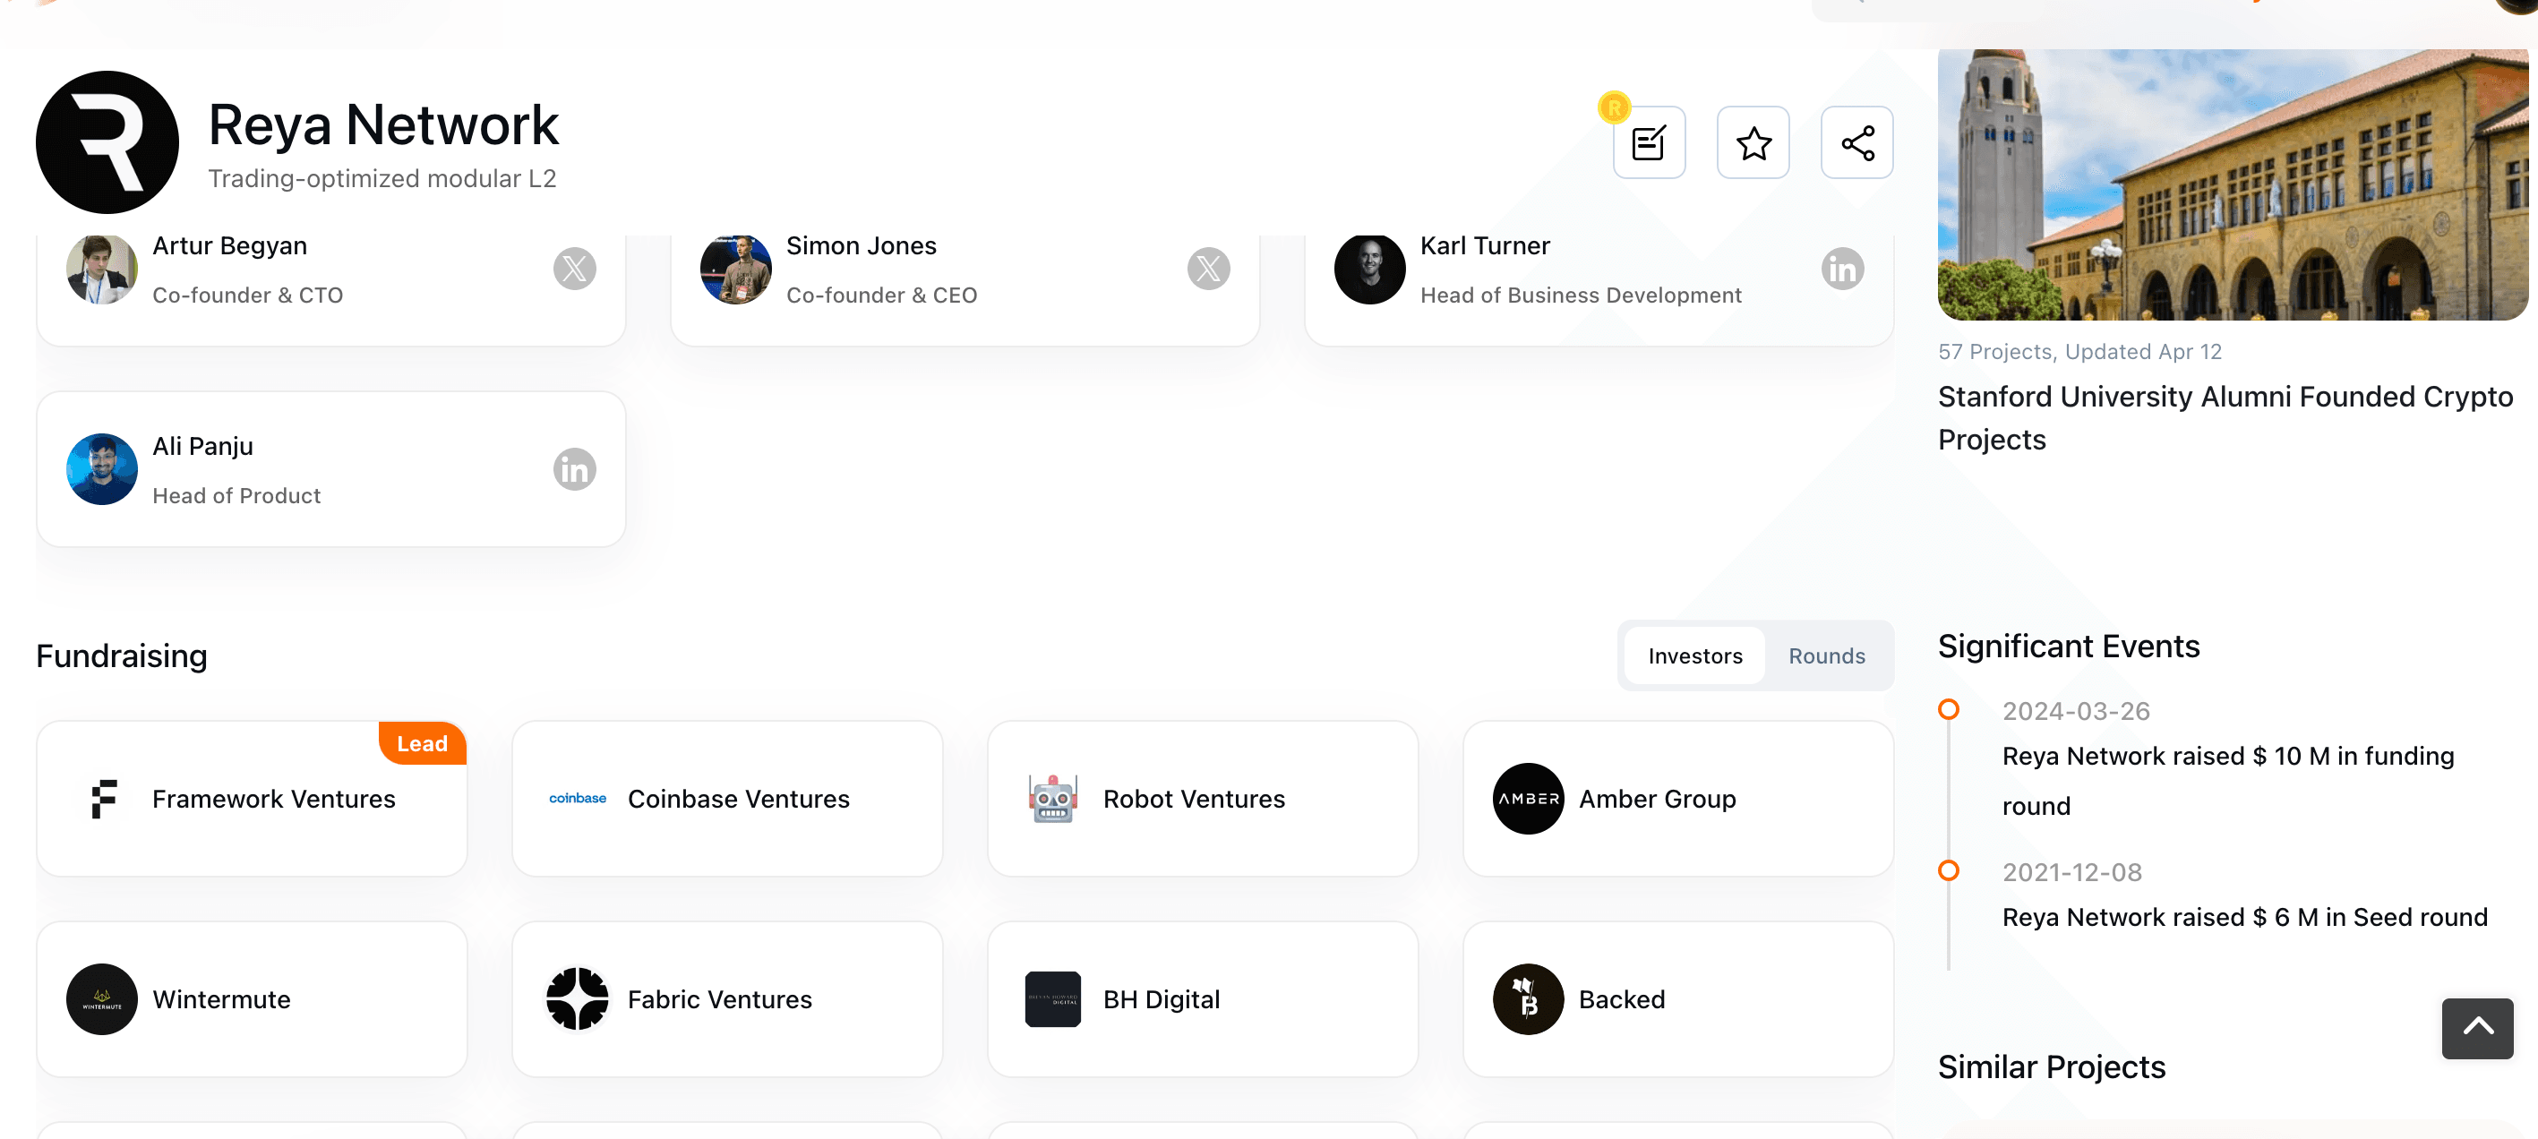Click the Wintermute logo icon
The width and height of the screenshot is (2538, 1139).
click(x=101, y=998)
